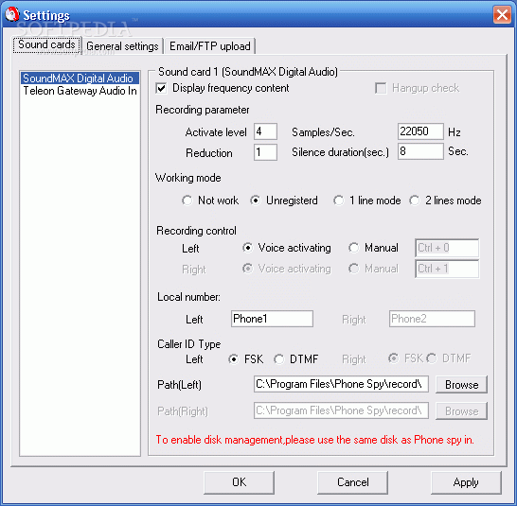Edit the Activate level field
517x506 pixels.
[x=265, y=131]
